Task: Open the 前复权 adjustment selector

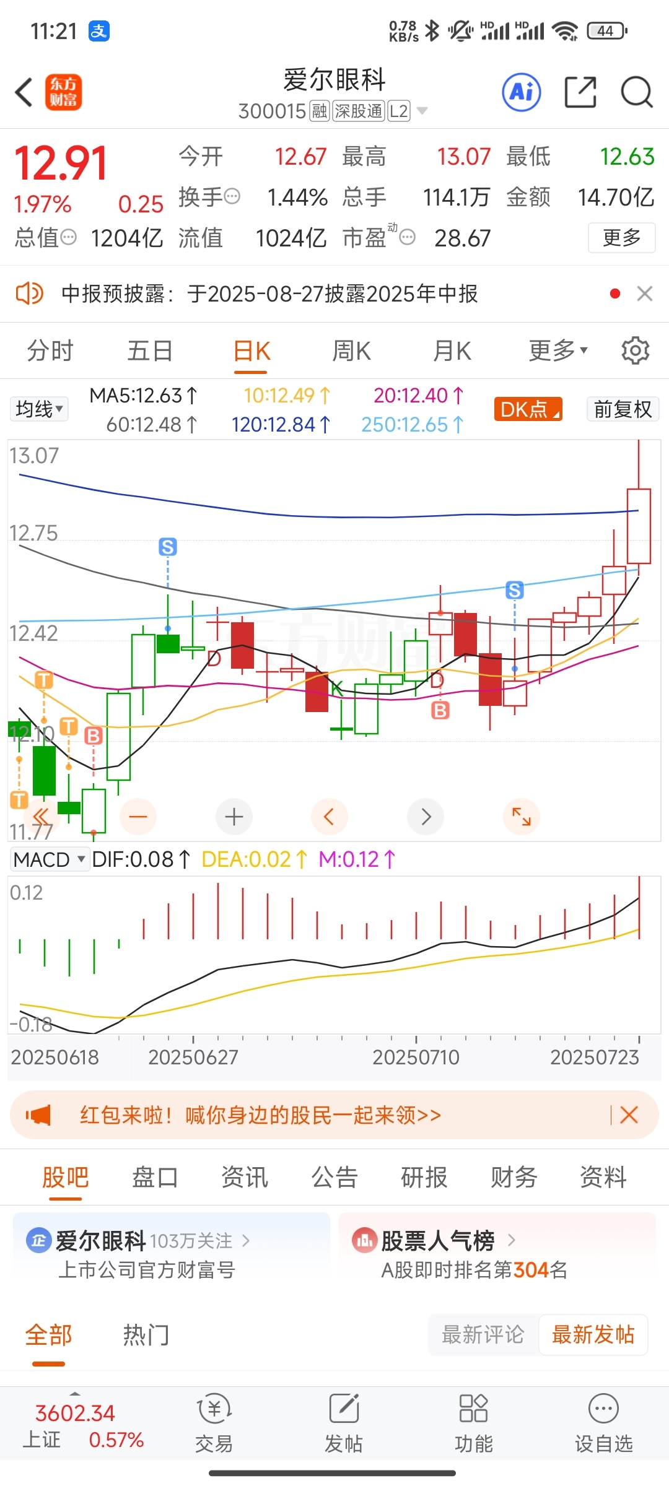Action: point(623,409)
